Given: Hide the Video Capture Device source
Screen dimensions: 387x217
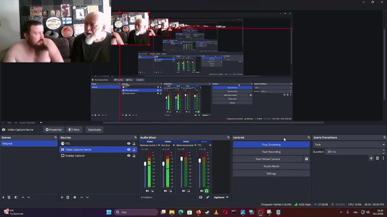Looking at the screenshot, I should [129, 149].
